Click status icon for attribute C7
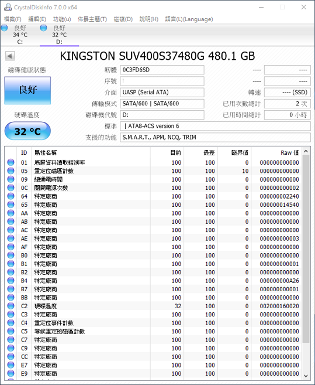This screenshot has height=385, width=315. [11, 339]
